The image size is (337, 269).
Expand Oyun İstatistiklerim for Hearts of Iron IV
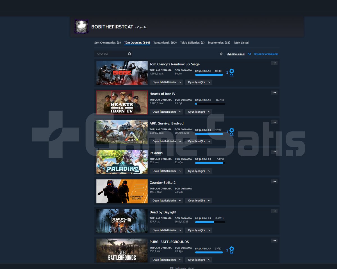tap(166, 112)
